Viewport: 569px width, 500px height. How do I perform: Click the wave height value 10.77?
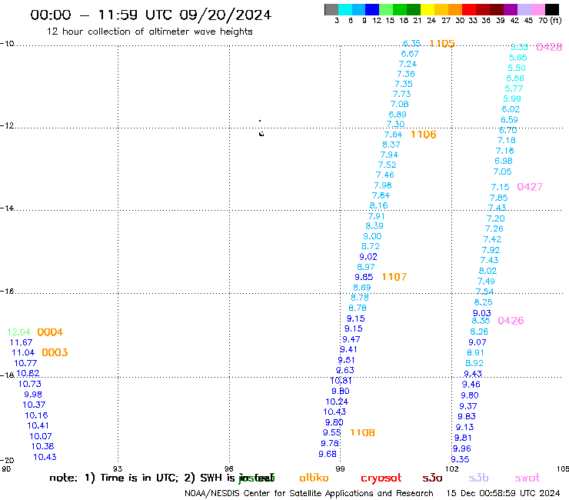click(25, 363)
